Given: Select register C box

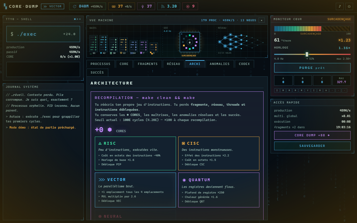Looking at the screenshot, I should [x=322, y=80].
